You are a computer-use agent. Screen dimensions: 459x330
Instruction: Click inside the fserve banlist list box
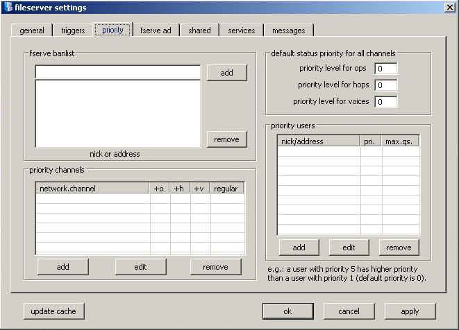coord(117,114)
